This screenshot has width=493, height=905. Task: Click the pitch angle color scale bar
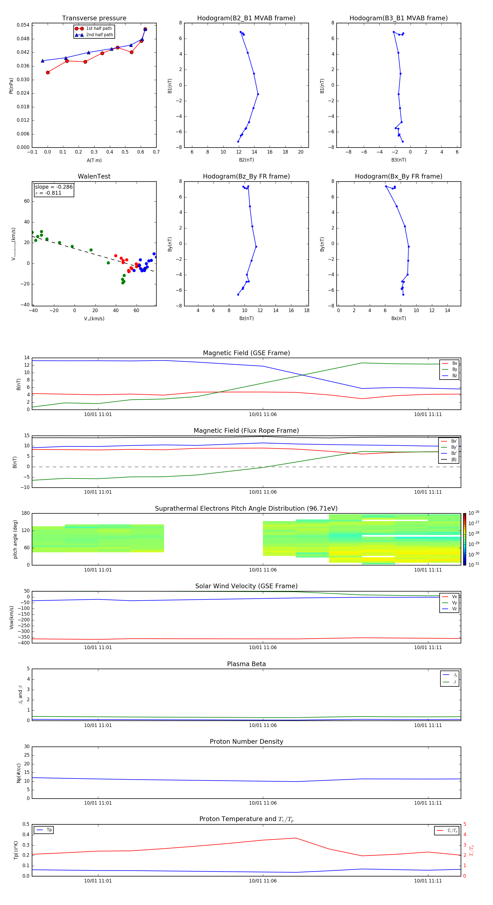pos(465,539)
